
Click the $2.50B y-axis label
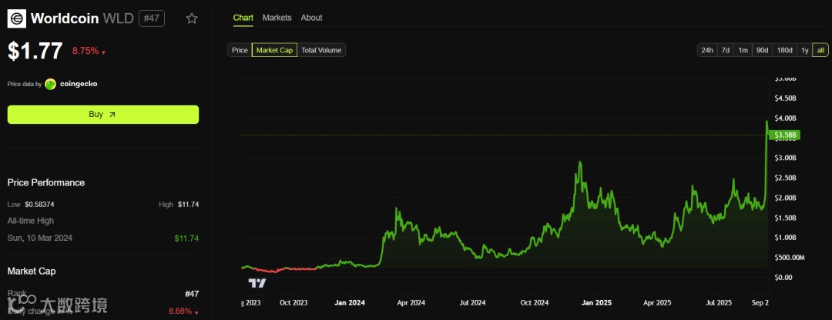785,178
